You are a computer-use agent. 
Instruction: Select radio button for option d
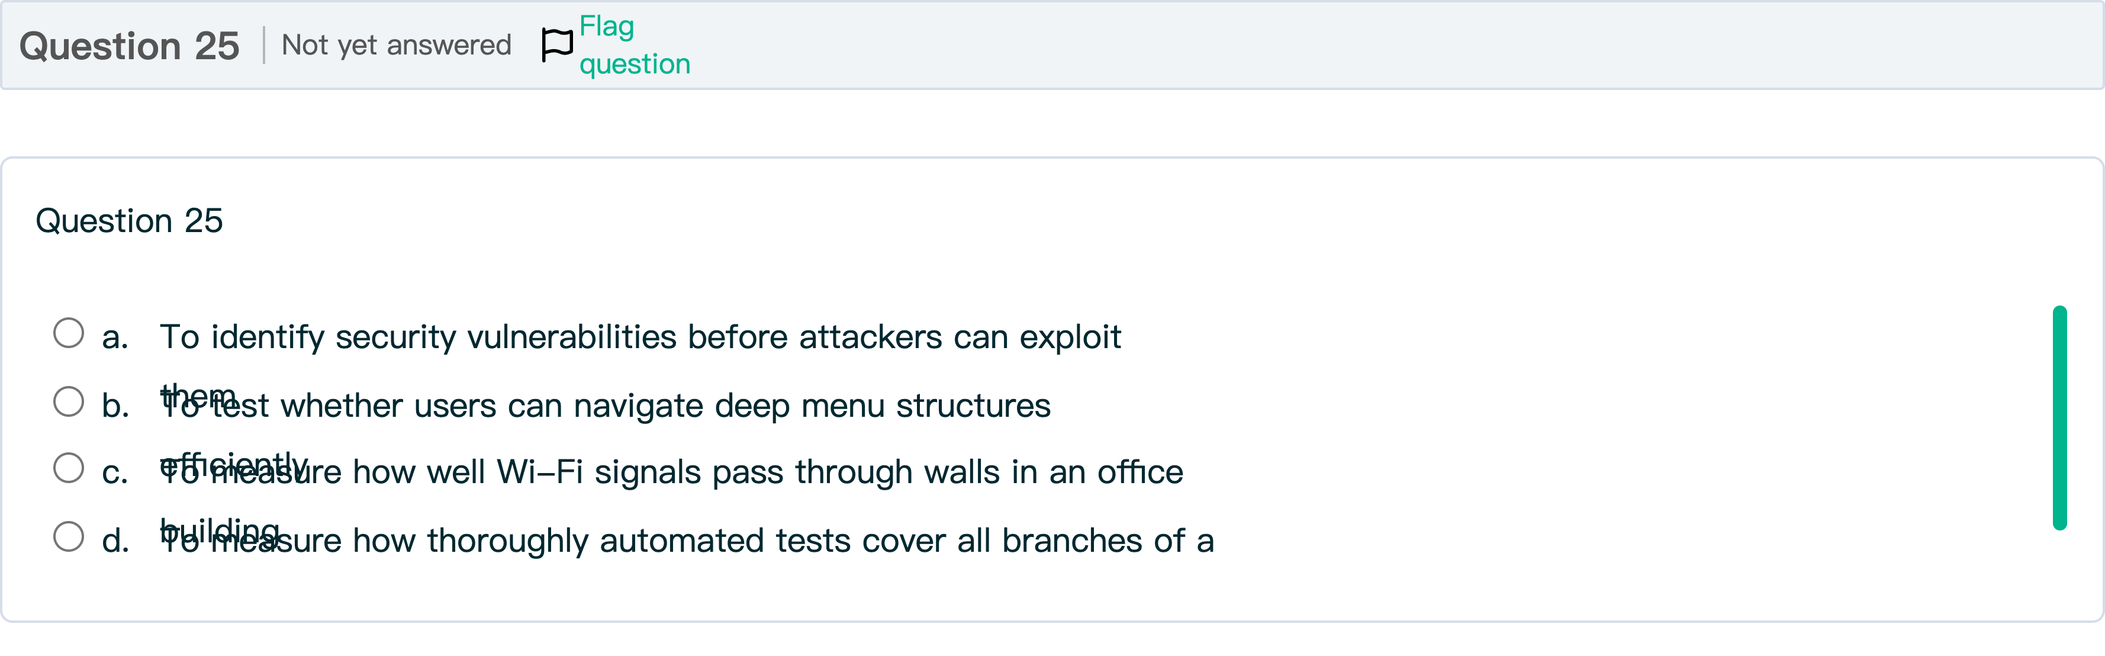(x=69, y=537)
